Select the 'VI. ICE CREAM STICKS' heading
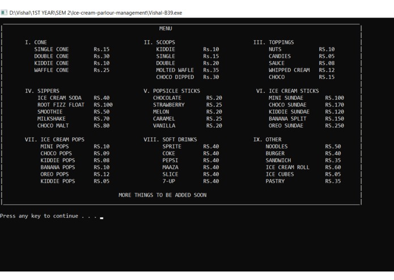This screenshot has width=394, height=280. tap(287, 91)
